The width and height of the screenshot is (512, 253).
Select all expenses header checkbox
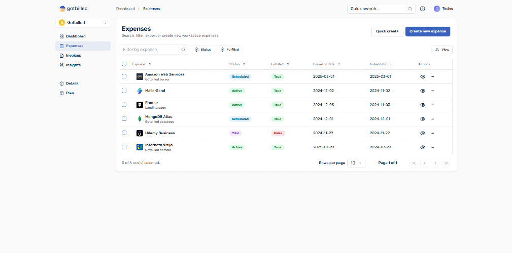tap(124, 64)
